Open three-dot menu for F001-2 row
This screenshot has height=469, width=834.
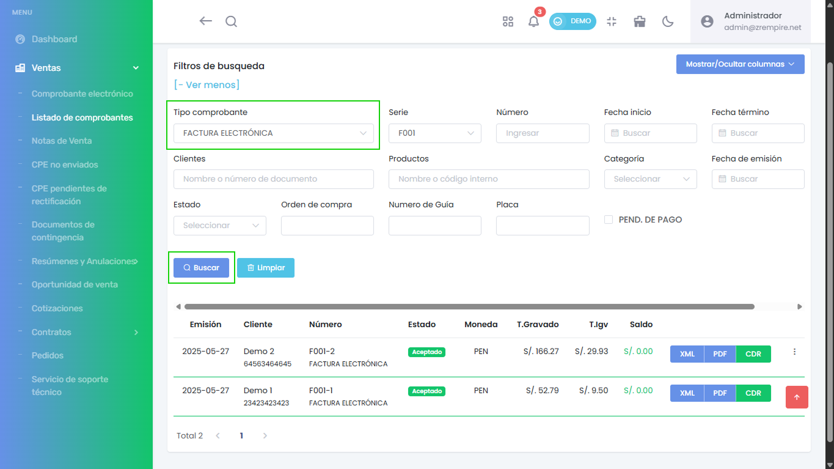pyautogui.click(x=794, y=352)
